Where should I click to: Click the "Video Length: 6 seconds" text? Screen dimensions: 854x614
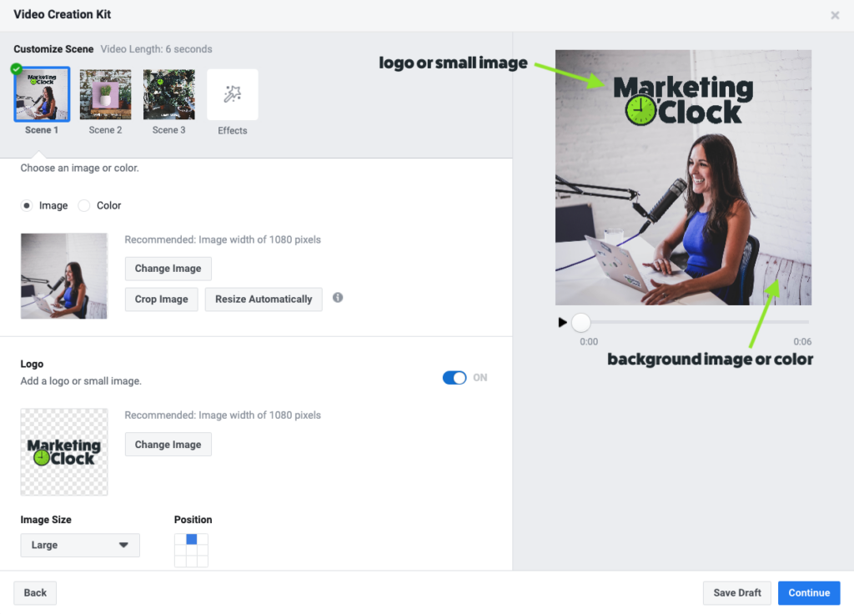point(156,49)
